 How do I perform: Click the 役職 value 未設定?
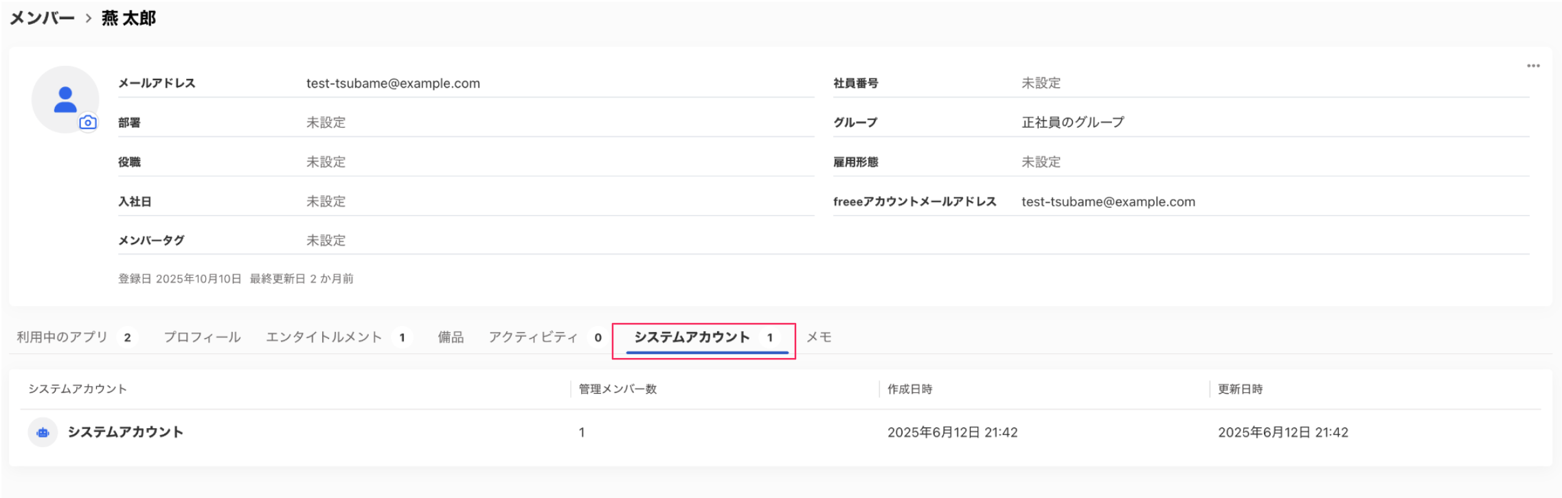326,162
